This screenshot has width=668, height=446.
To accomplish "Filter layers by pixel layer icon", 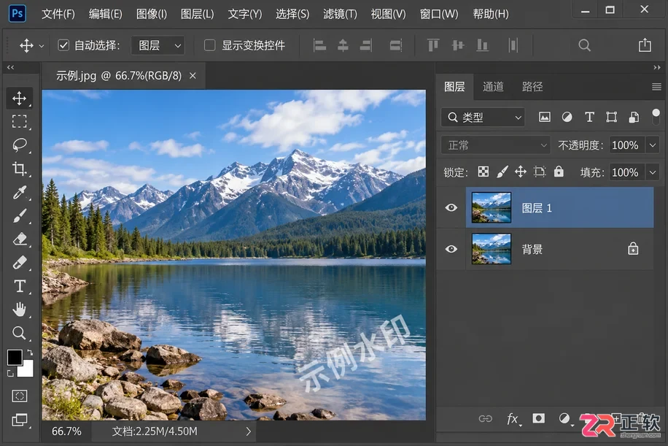I will 545,117.
